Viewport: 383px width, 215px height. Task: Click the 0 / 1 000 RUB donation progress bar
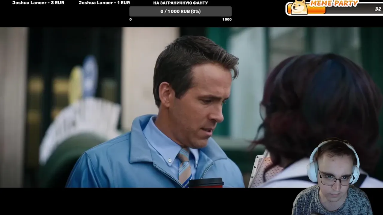[180, 11]
